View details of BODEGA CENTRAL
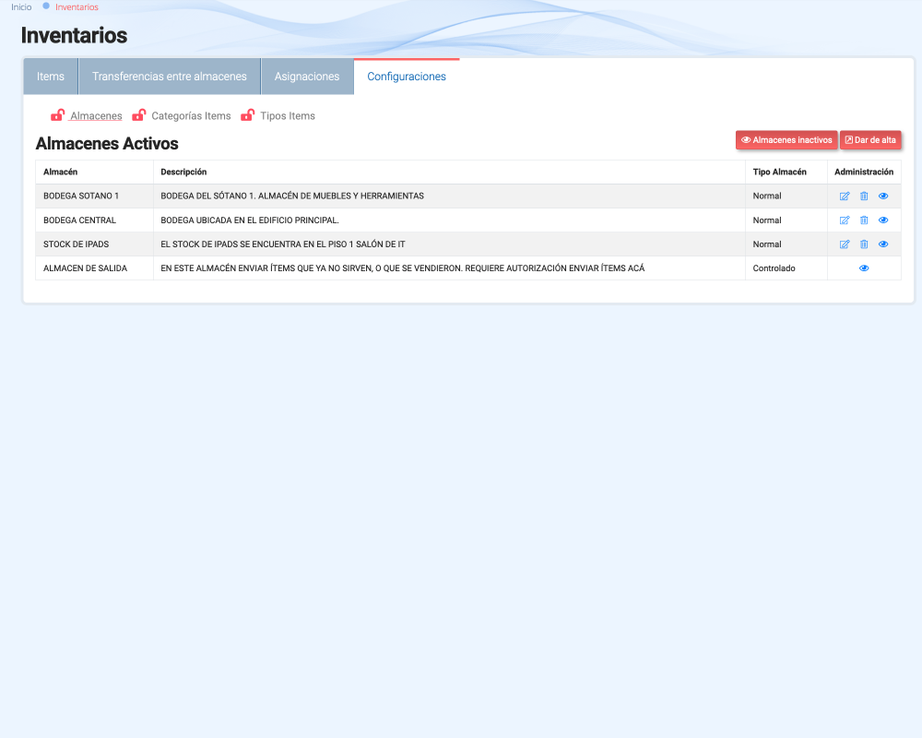Viewport: 922px width, 738px height. [883, 220]
